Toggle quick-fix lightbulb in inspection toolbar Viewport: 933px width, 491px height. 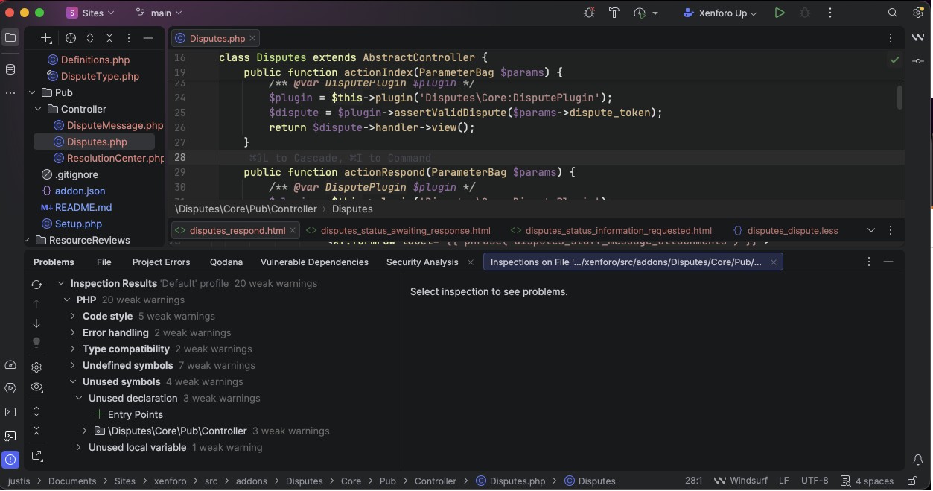[x=36, y=343]
